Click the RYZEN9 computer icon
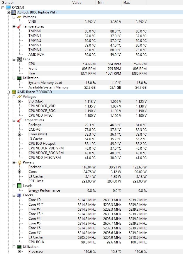183x254 pixels. (x=8, y=7)
